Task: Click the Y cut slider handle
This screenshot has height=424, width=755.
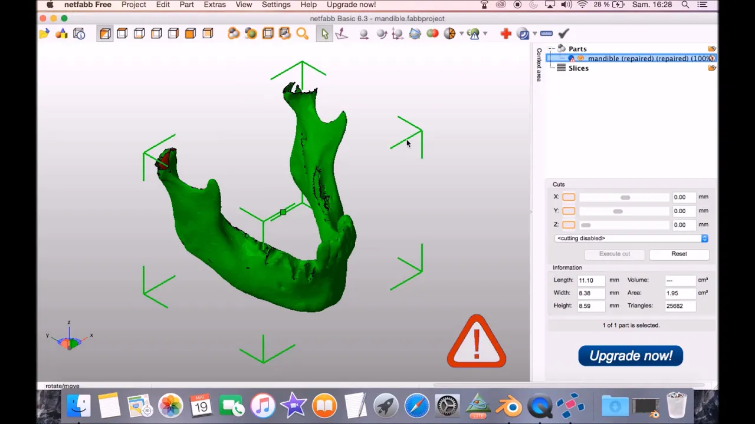Action: coord(618,211)
